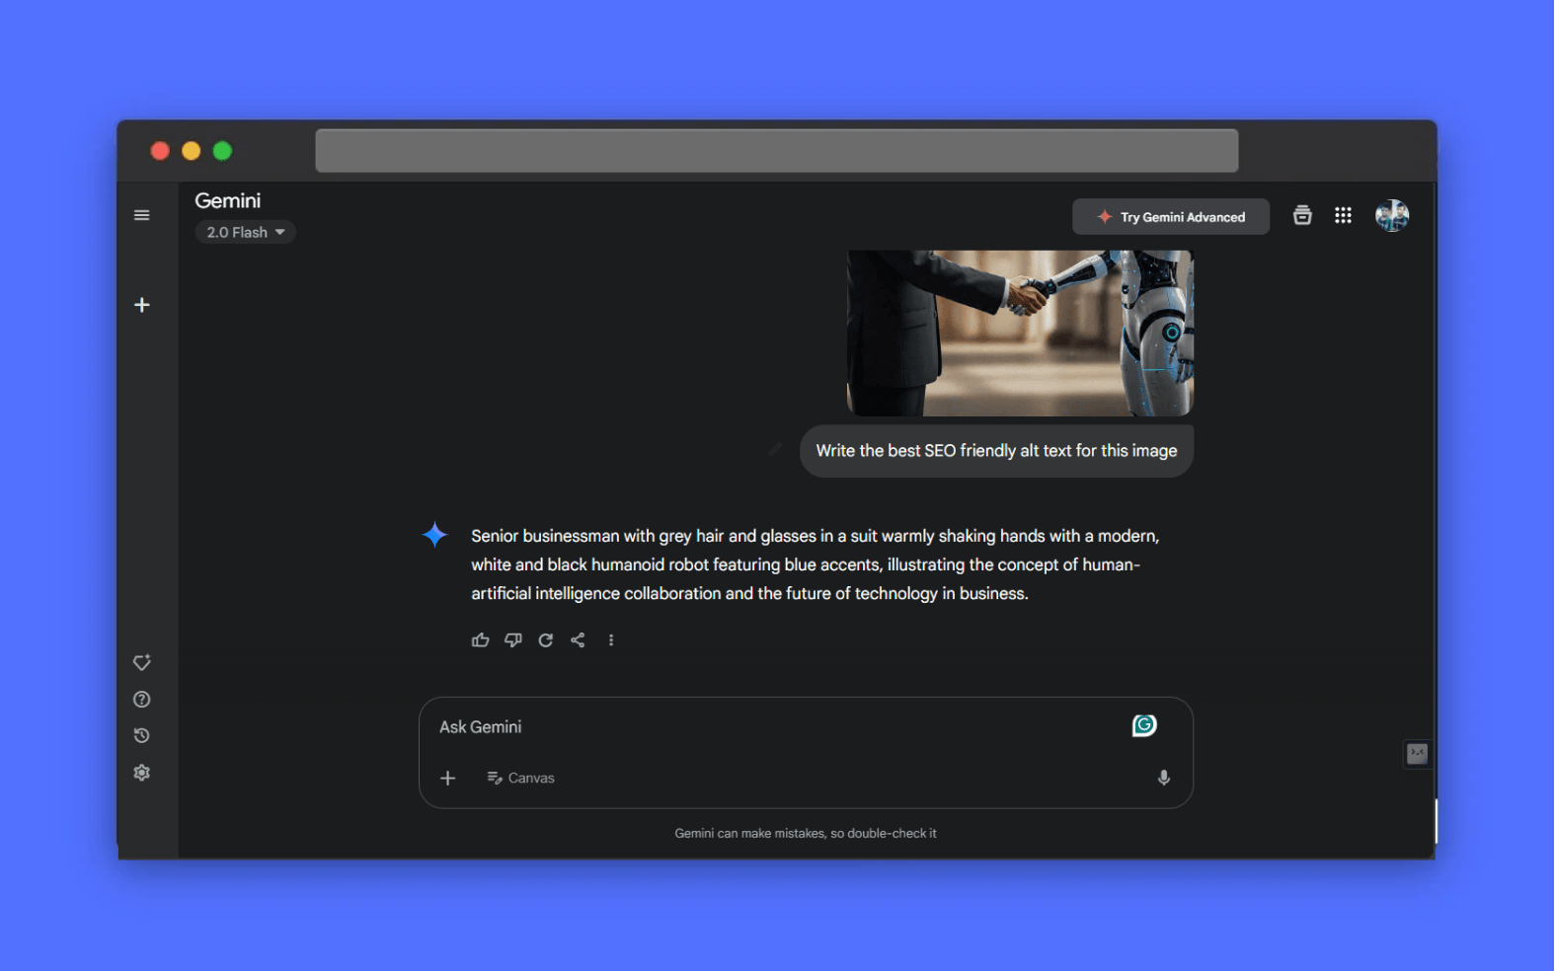This screenshot has width=1555, height=972.
Task: Share the response
Action: pos(579,640)
